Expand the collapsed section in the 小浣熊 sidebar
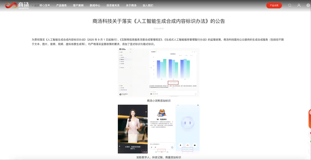Viewport: 311px width, 160px height. pyautogui.click(x=130, y=68)
